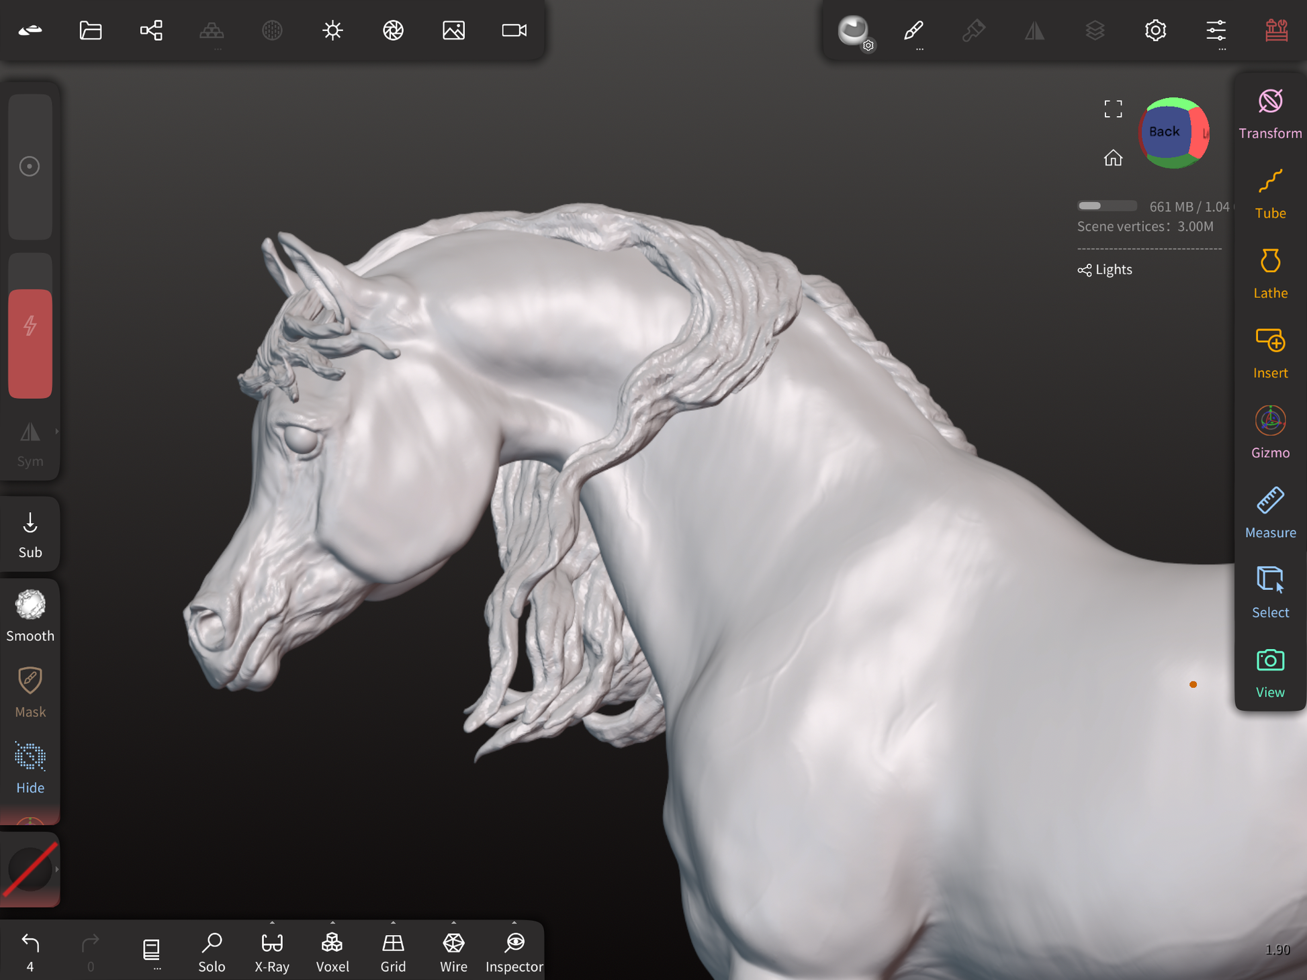
Task: Select the Tube tool
Action: point(1269,194)
